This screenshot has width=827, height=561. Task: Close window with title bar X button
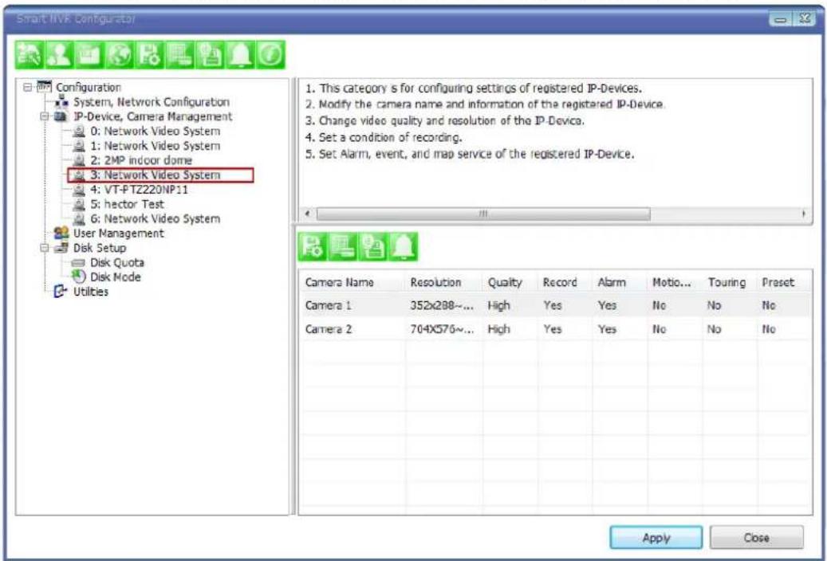(805, 19)
